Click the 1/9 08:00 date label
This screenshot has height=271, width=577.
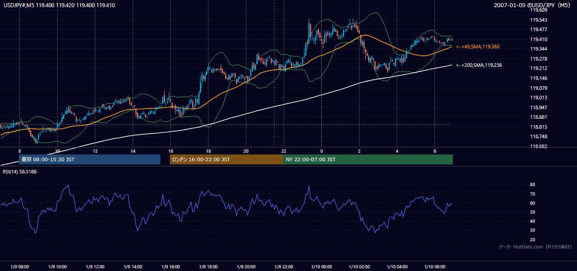click(19, 267)
